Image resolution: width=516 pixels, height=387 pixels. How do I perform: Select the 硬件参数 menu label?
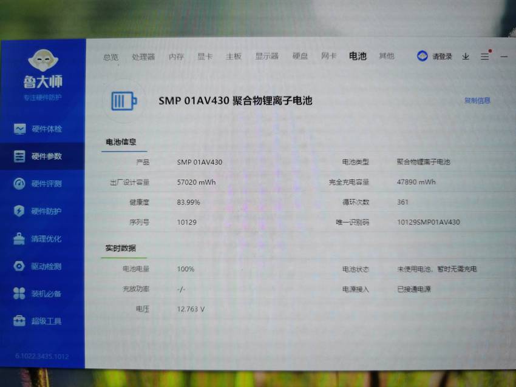tap(47, 156)
